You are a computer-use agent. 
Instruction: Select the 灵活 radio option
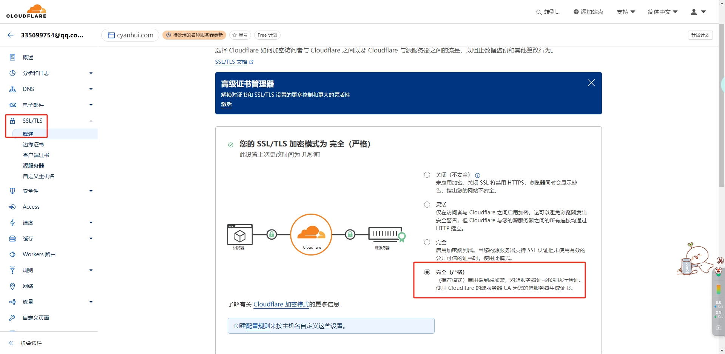427,205
